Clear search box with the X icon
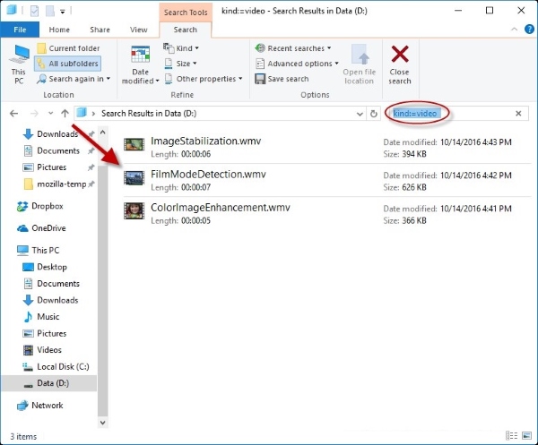Viewport: 538px width, 445px height. click(518, 114)
